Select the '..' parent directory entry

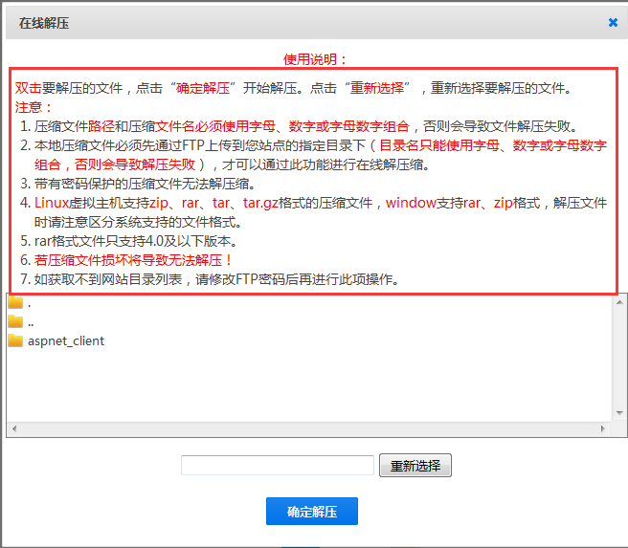coord(32,322)
